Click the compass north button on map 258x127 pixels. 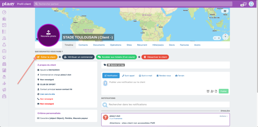[225, 37]
